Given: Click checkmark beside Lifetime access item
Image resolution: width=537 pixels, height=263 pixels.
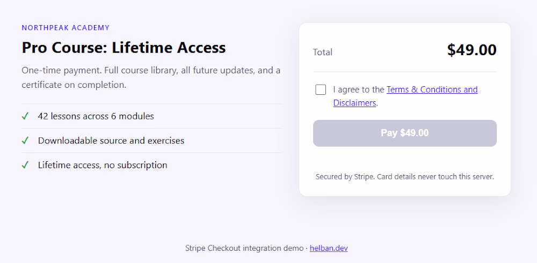Looking at the screenshot, I should coord(25,166).
